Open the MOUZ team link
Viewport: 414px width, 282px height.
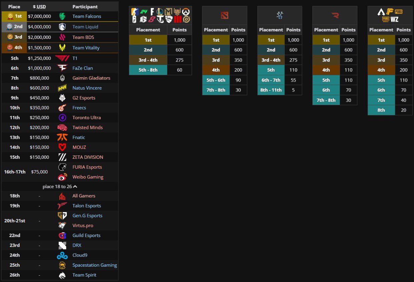[x=79, y=147]
